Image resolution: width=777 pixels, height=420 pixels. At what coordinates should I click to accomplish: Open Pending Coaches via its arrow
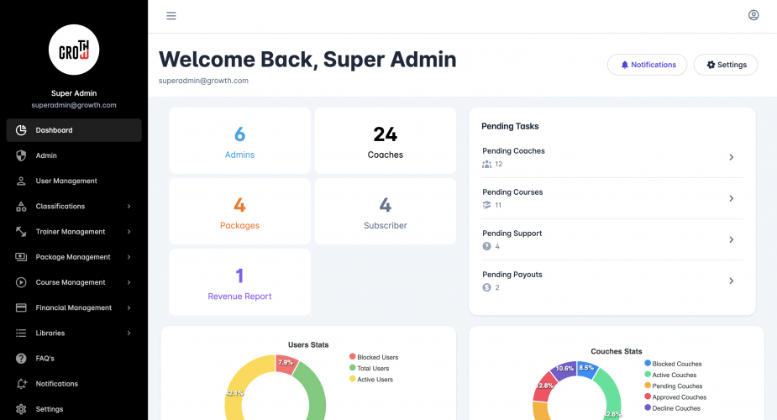coord(732,157)
